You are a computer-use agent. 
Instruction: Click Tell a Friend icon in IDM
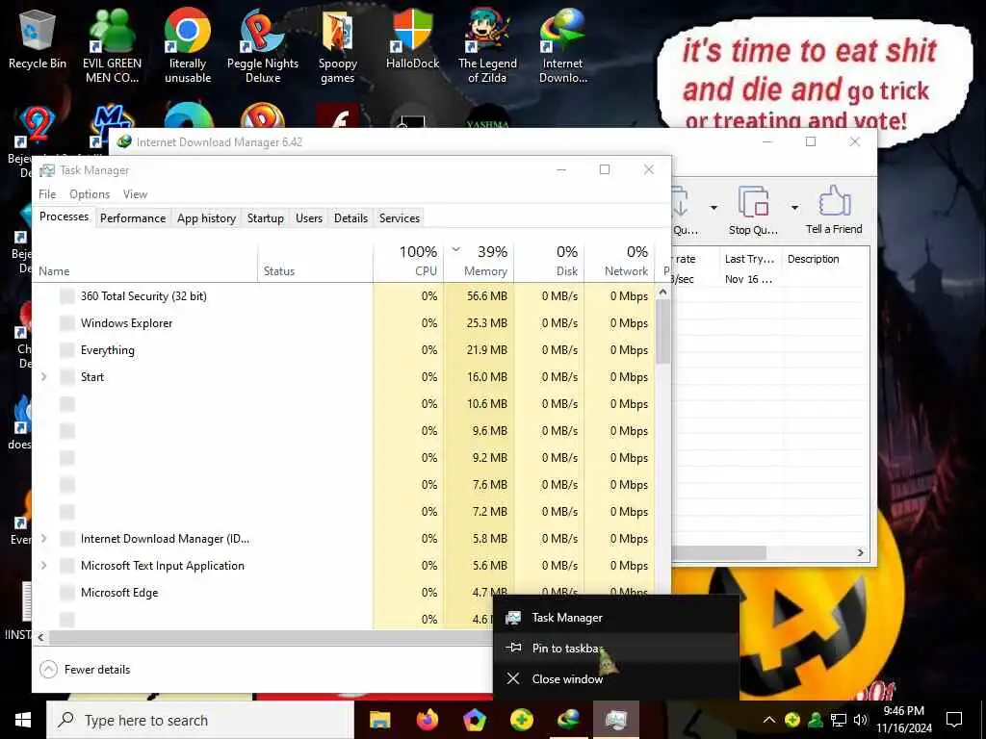click(x=835, y=210)
